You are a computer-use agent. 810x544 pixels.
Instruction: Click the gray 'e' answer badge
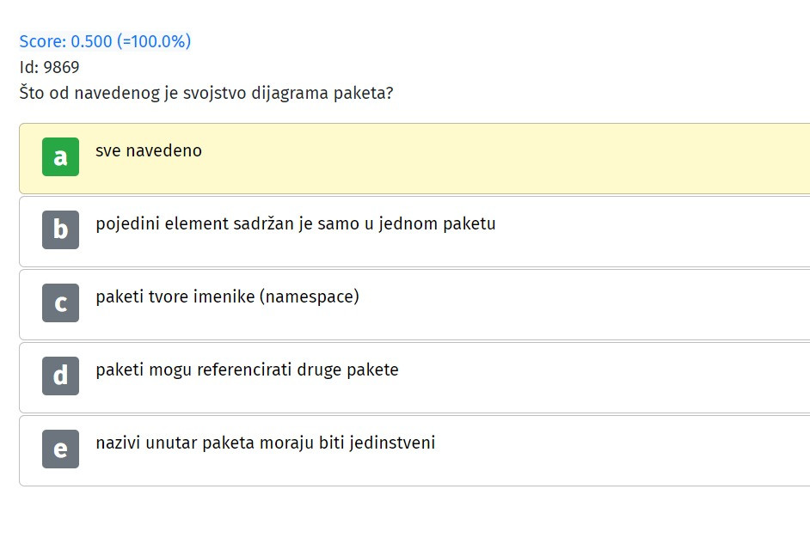pyautogui.click(x=60, y=449)
